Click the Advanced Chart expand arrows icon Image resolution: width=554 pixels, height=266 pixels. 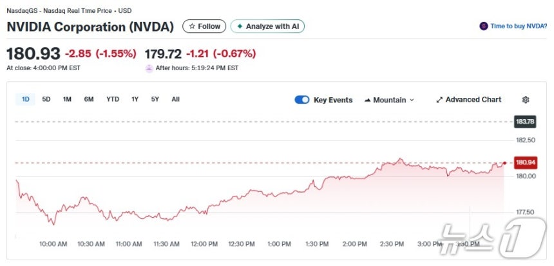pyautogui.click(x=439, y=100)
